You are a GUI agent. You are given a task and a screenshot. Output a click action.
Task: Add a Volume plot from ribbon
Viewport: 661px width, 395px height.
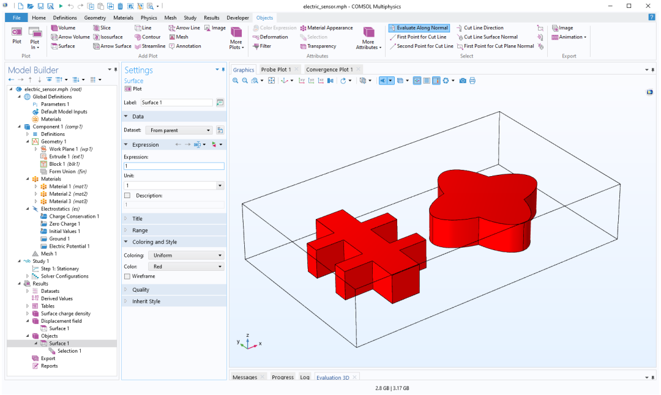coord(63,28)
